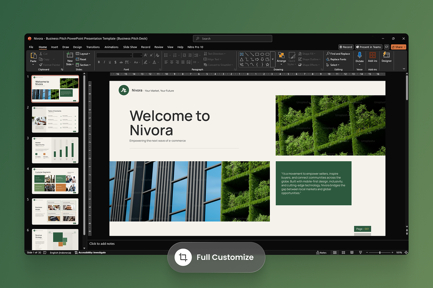The image size is (433, 288).
Task: Click the Present in Teams button
Action: (x=368, y=47)
